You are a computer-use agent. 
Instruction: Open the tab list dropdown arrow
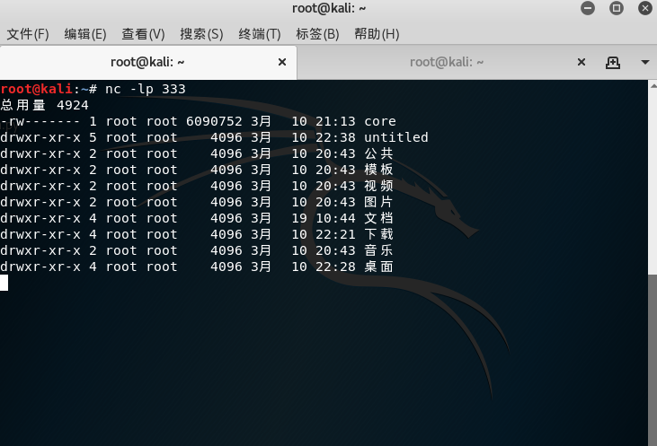point(644,62)
